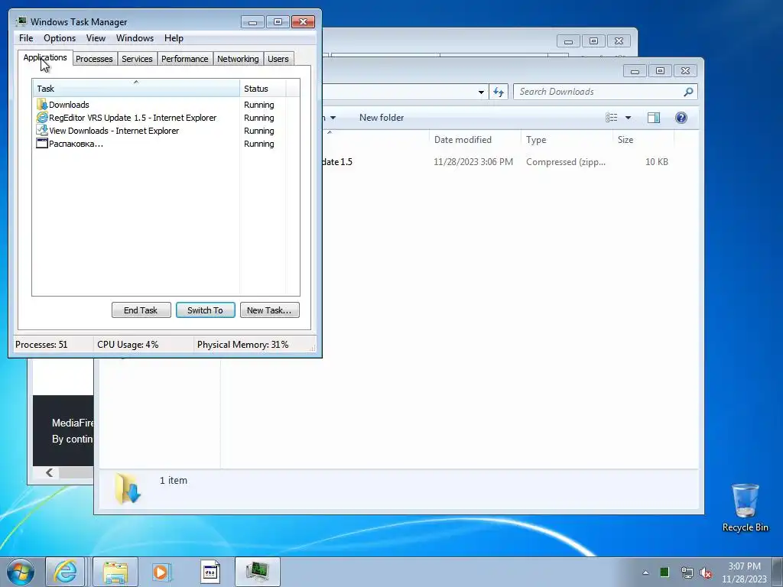Click the download icon beside View Downloads task
The image size is (783, 587).
point(42,130)
